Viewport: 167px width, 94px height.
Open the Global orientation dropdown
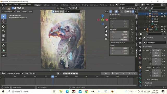[x=62, y=8]
